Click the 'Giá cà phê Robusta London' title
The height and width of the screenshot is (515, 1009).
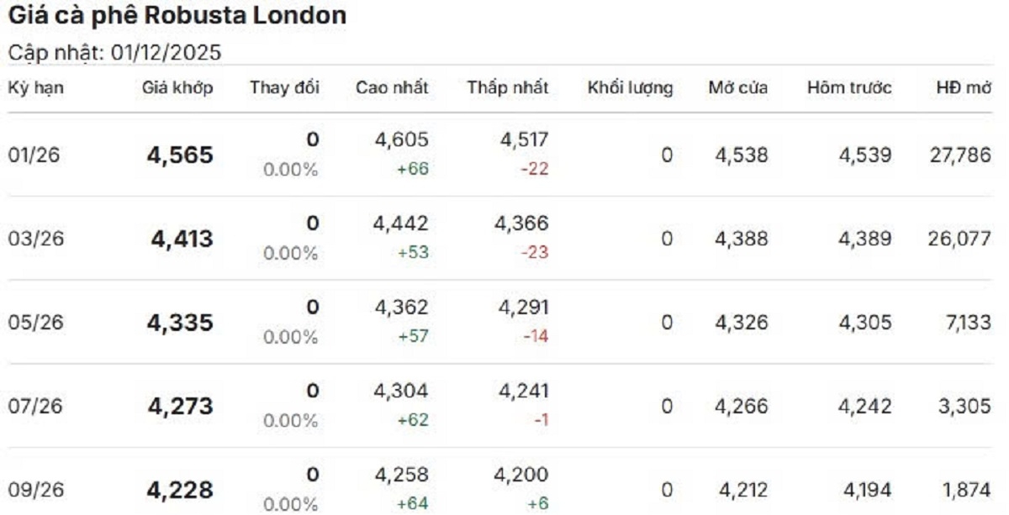(x=177, y=16)
